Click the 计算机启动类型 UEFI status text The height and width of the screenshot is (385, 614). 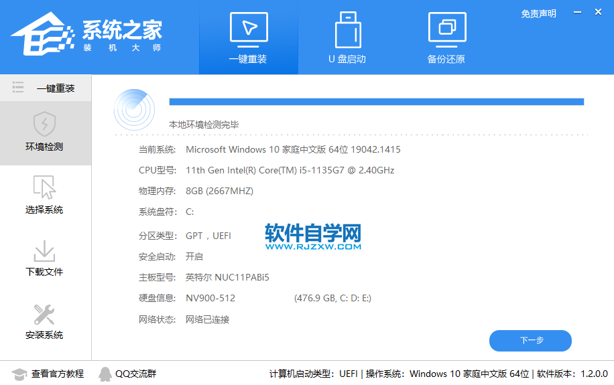point(314,374)
